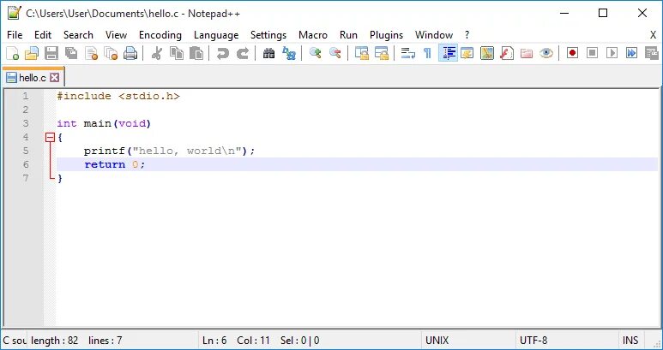Maximize the Notepad++ window
The width and height of the screenshot is (663, 350).
[x=603, y=13]
